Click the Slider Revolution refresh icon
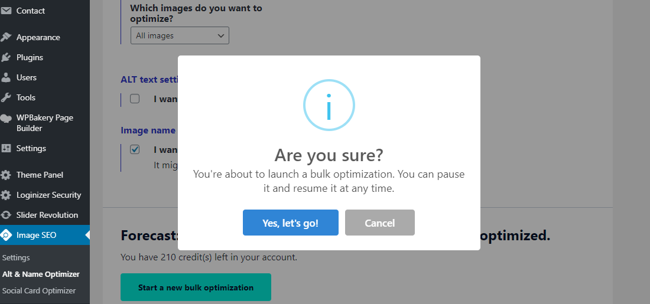Viewport: 650px width, 304px height. 6,215
